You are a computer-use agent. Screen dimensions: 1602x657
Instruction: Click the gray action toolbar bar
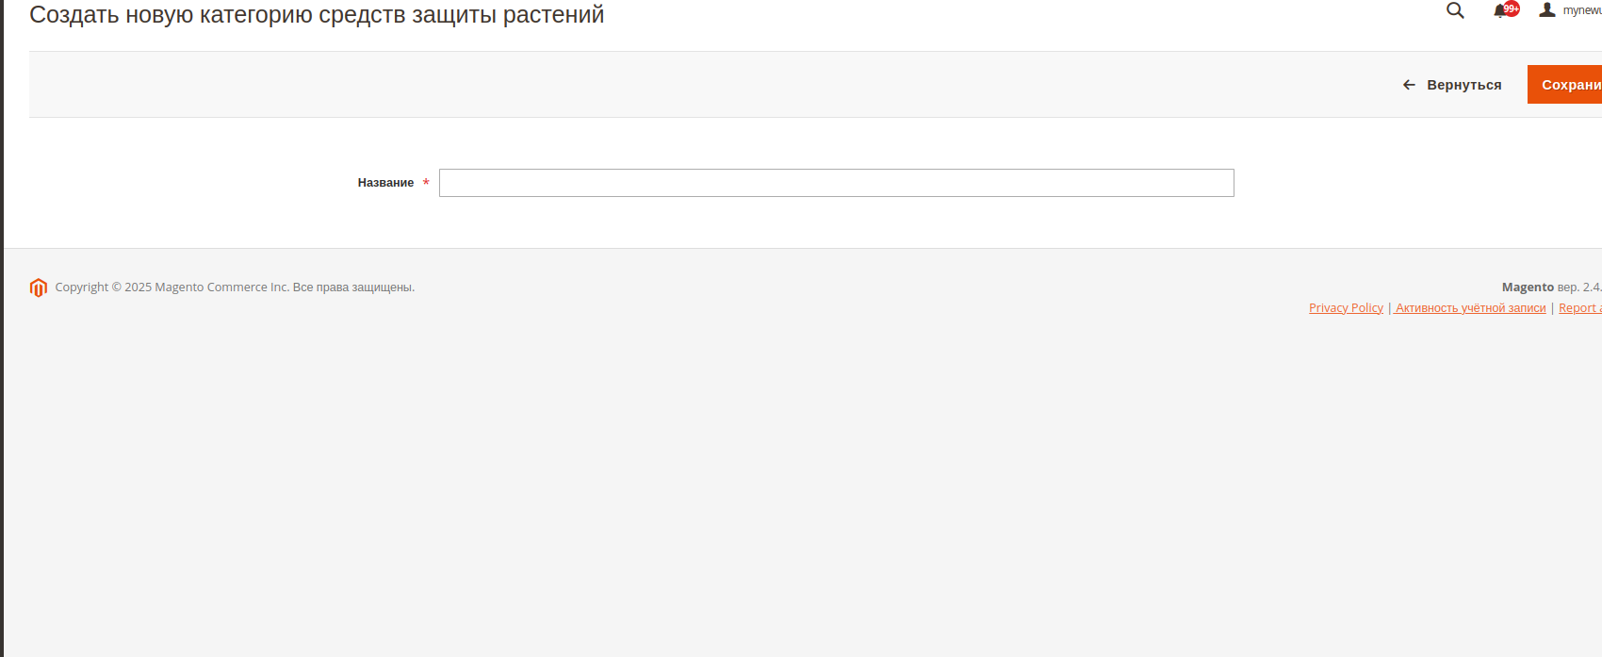point(707,85)
